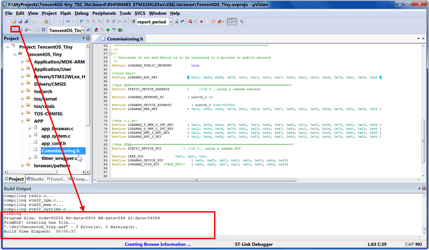Select app_system.c in project tree

point(56,136)
